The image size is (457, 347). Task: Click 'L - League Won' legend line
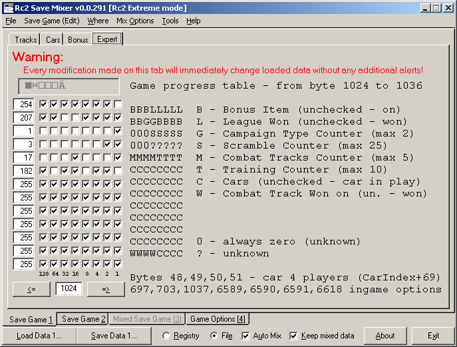point(301,121)
